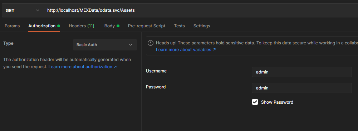Go to the Tests tab
358x131 pixels.
pyautogui.click(x=179, y=26)
